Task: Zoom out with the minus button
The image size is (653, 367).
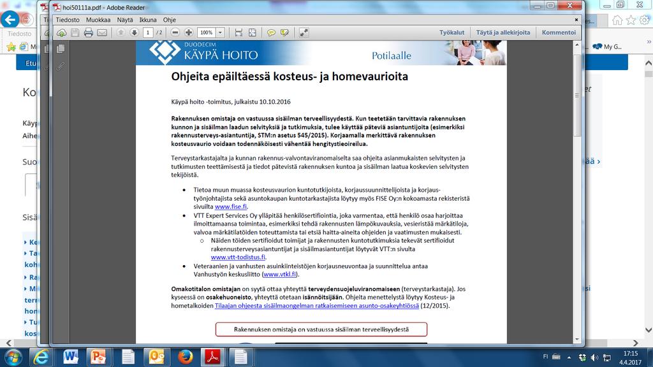Action: pos(175,32)
